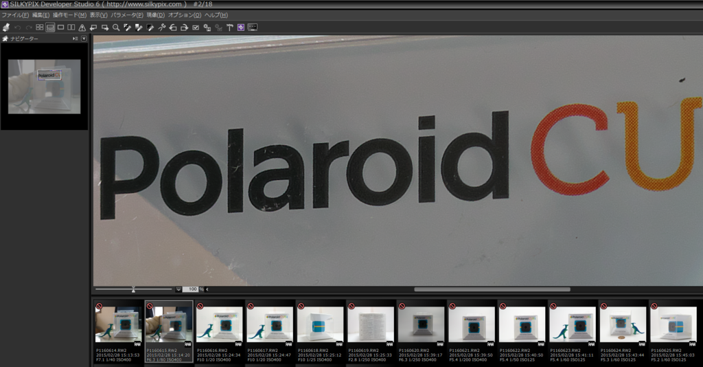The height and width of the screenshot is (367, 703).
Task: Close the ナビゲーター panel
Action: [84, 38]
